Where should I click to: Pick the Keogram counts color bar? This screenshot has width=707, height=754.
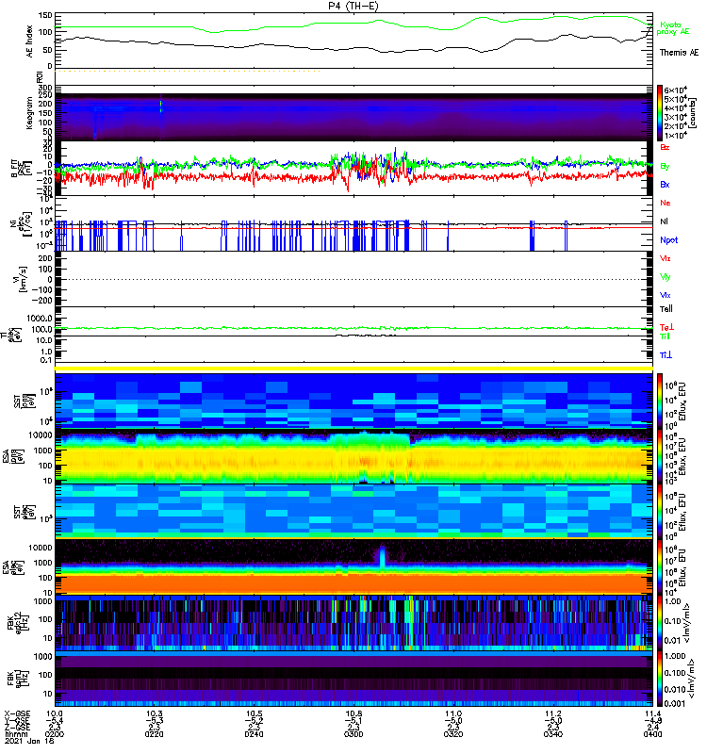[x=660, y=113]
